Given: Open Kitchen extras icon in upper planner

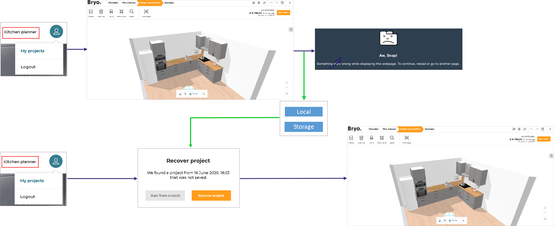Looking at the screenshot, I should [x=121, y=12].
